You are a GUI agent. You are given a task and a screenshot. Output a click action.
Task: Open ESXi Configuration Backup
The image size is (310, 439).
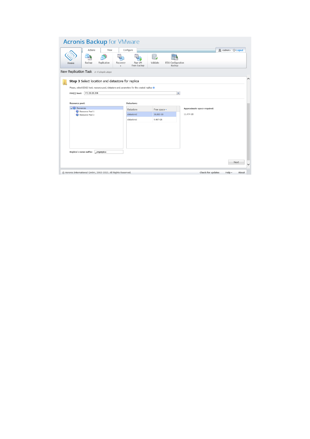[x=175, y=60]
